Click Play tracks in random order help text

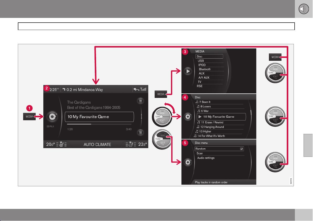coord(211,182)
